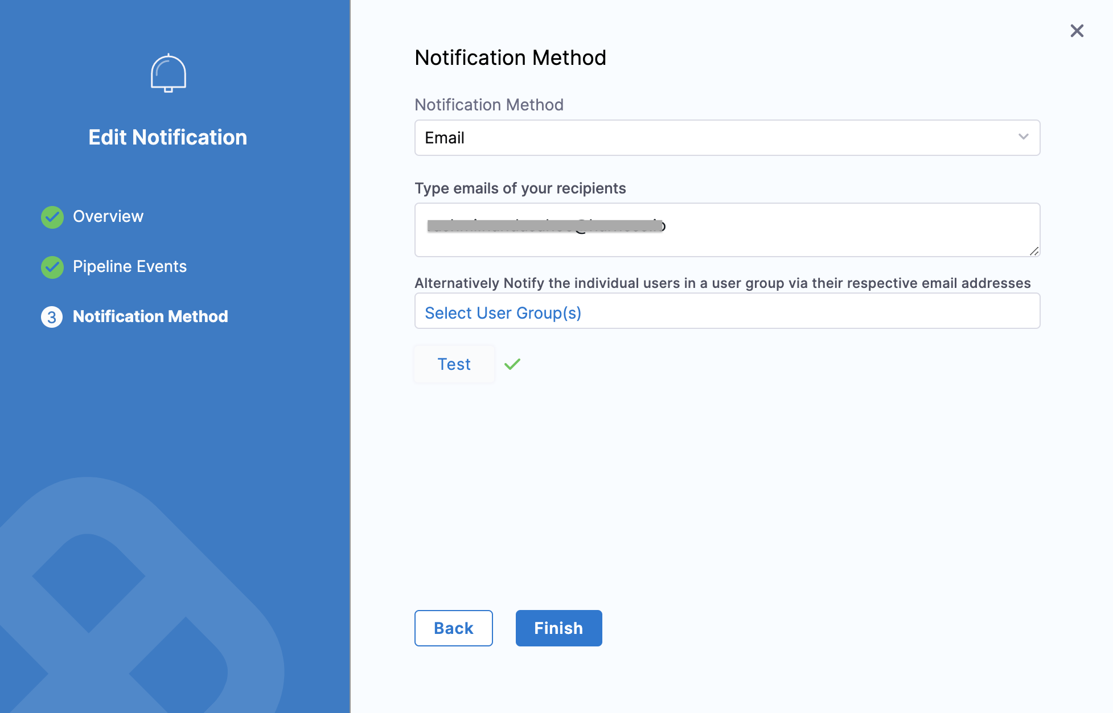
Task: Go to the Overview step
Action: [108, 217]
